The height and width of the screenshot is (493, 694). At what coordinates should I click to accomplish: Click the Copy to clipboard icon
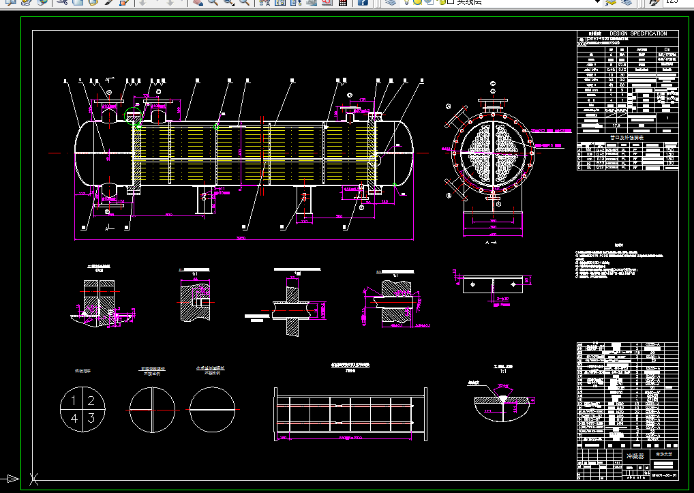(78, 2)
